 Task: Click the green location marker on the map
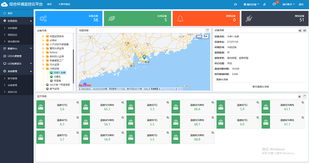[x=144, y=57]
